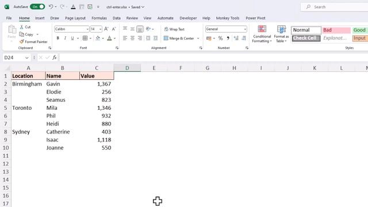This screenshot has height=207, width=368.
Task: Open the Power Pivot tab
Action: 255,18
